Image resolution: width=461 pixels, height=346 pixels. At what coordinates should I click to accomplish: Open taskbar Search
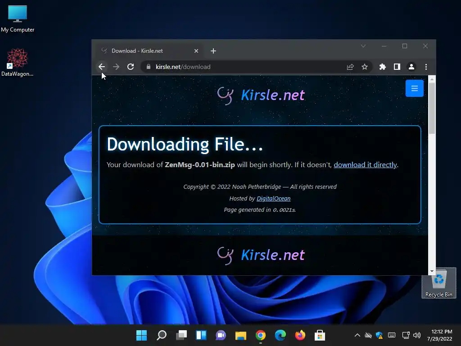tap(162, 335)
